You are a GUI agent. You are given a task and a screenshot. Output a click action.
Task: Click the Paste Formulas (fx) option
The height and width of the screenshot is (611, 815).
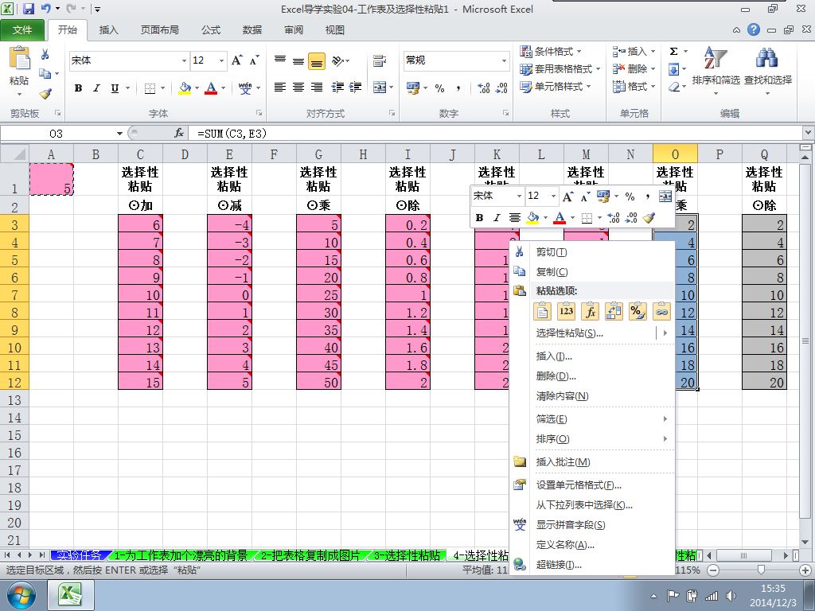click(x=590, y=312)
